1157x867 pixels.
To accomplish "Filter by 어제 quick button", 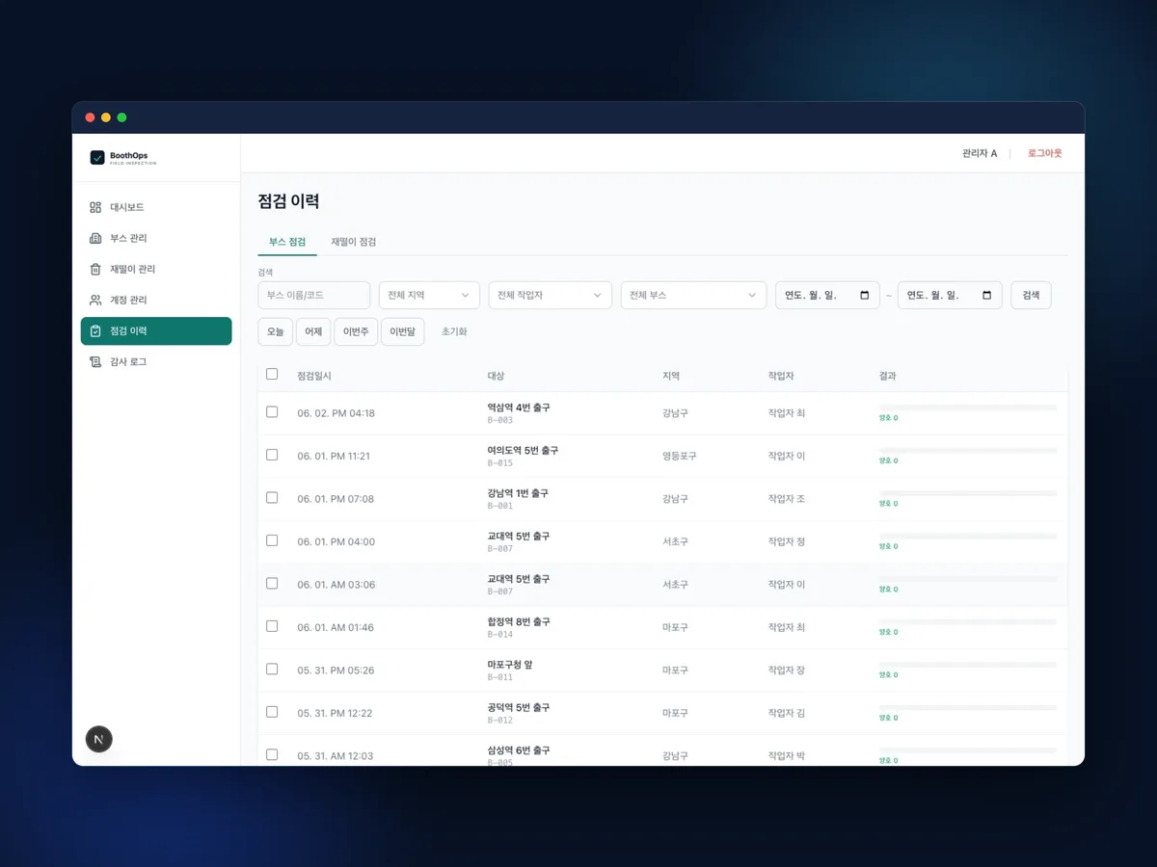I will pyautogui.click(x=313, y=331).
